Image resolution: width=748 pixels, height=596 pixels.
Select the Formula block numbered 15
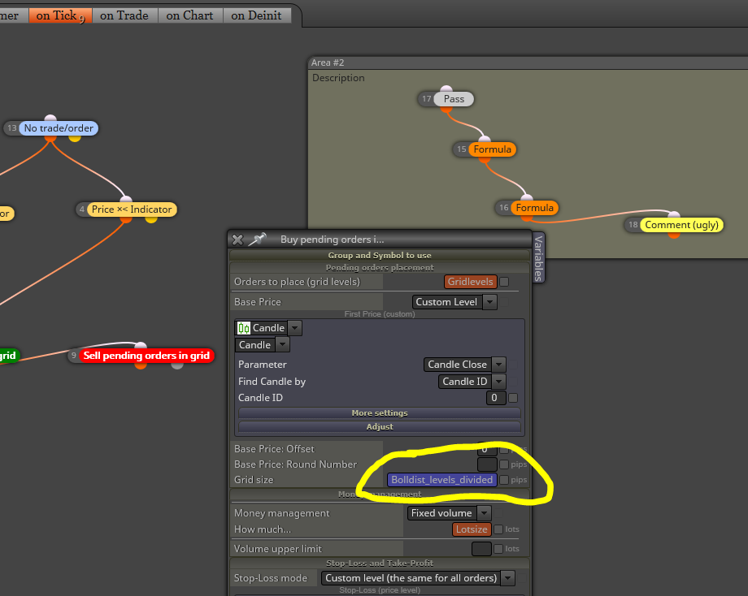tap(492, 149)
